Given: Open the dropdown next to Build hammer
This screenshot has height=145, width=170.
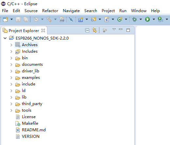Looking at the screenshot, I should pos(55,19).
